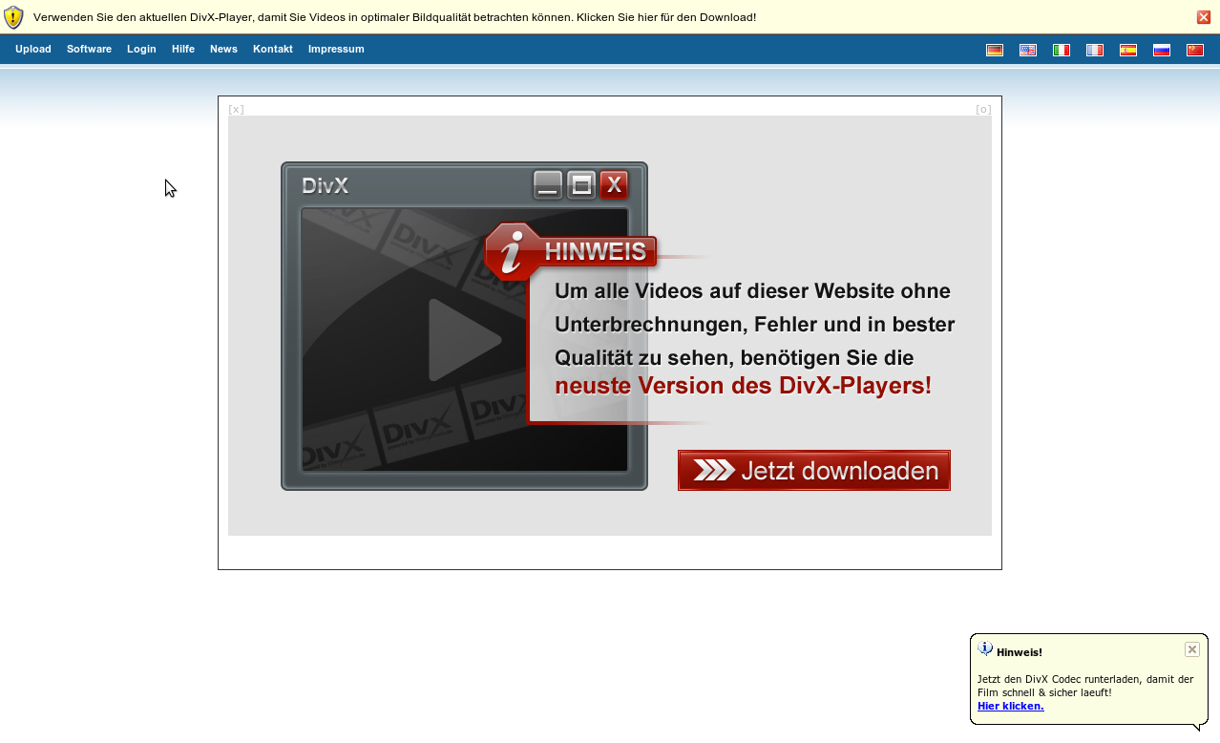The height and width of the screenshot is (743, 1220).
Task: Click the 'Hinweis!' popup heading
Action: 1020,652
